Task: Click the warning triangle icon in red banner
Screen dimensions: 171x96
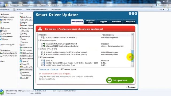Action: pyautogui.click(x=40, y=29)
